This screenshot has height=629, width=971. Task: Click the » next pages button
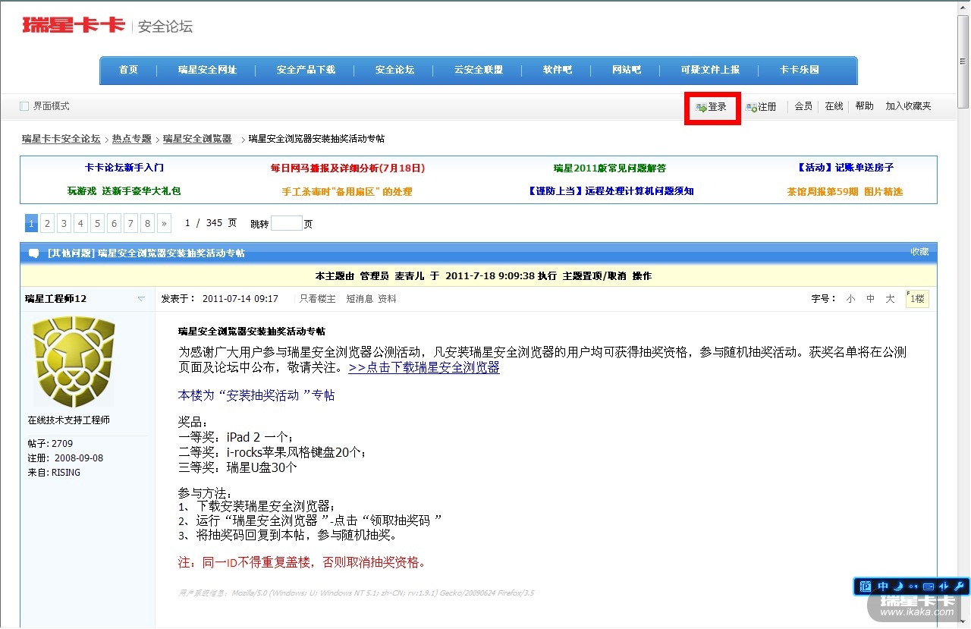(165, 223)
